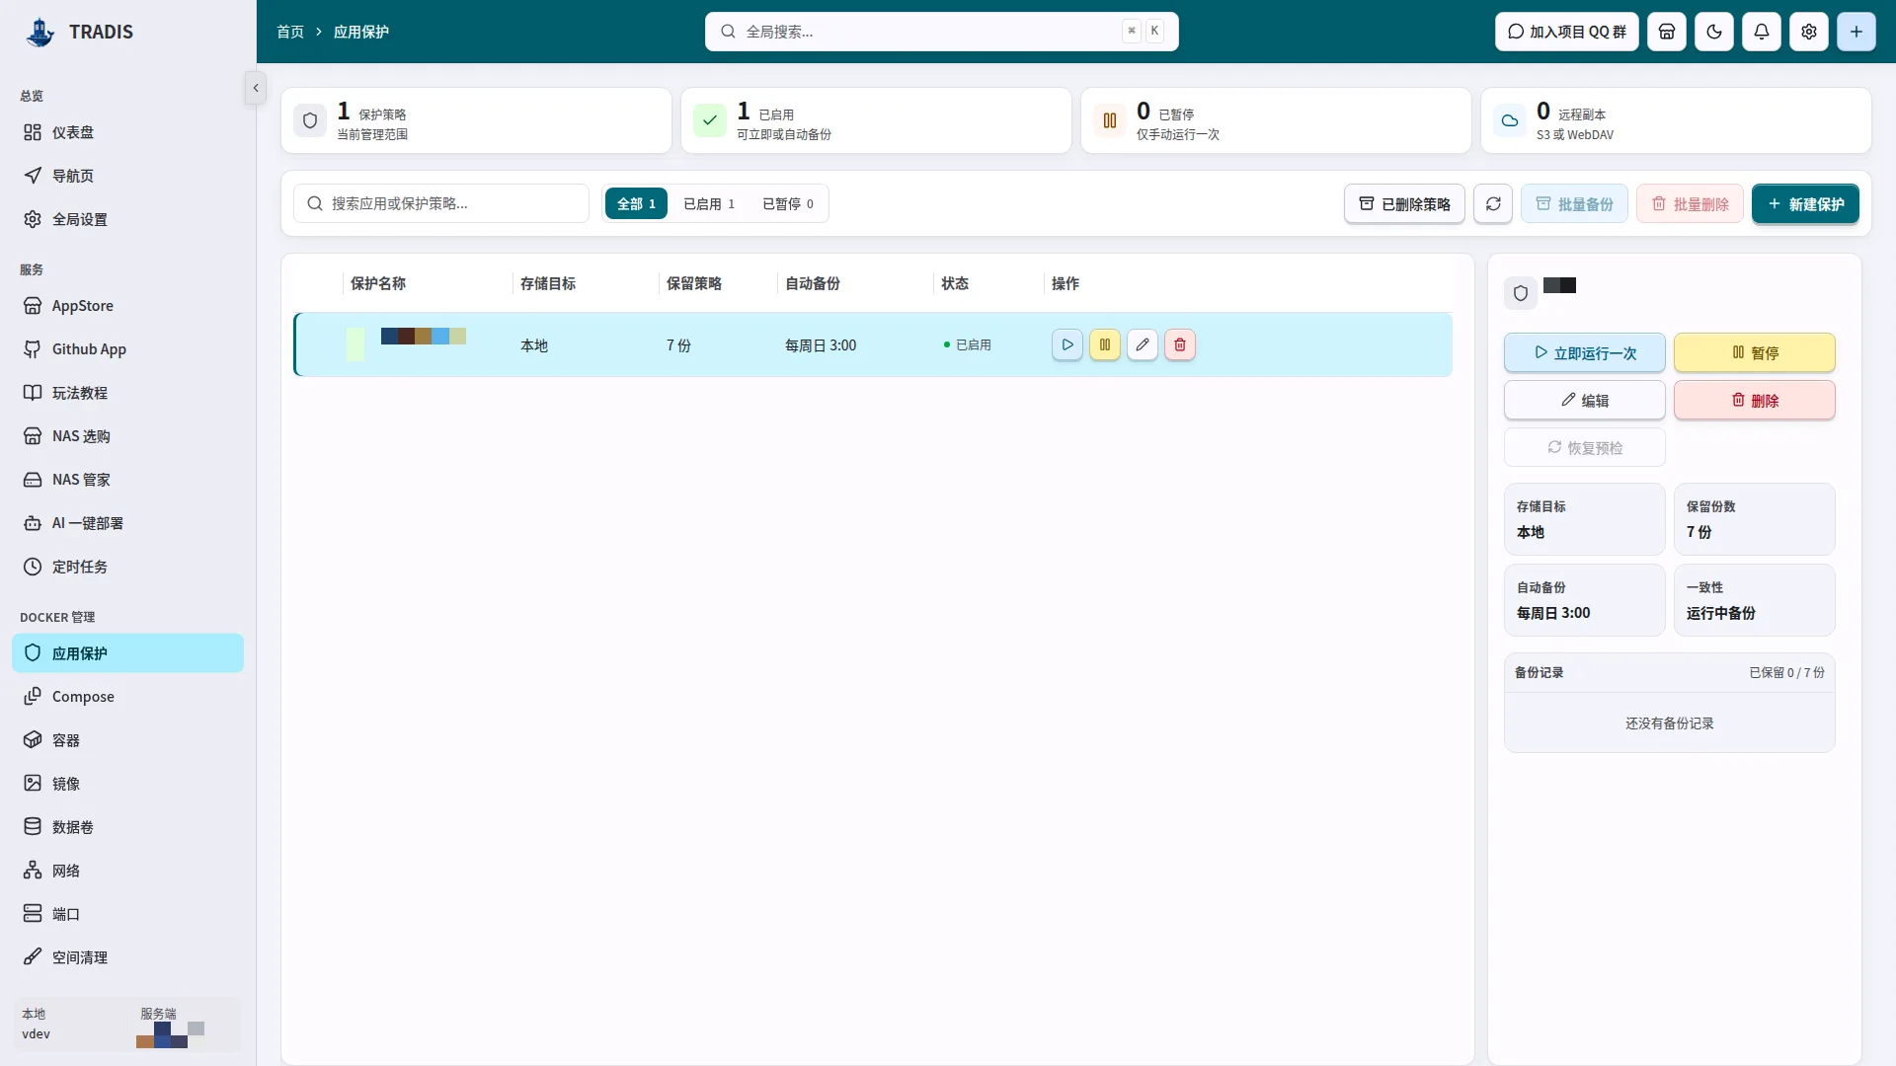Open Github App in the sidebar
The width and height of the screenshot is (1896, 1066).
tap(128, 349)
